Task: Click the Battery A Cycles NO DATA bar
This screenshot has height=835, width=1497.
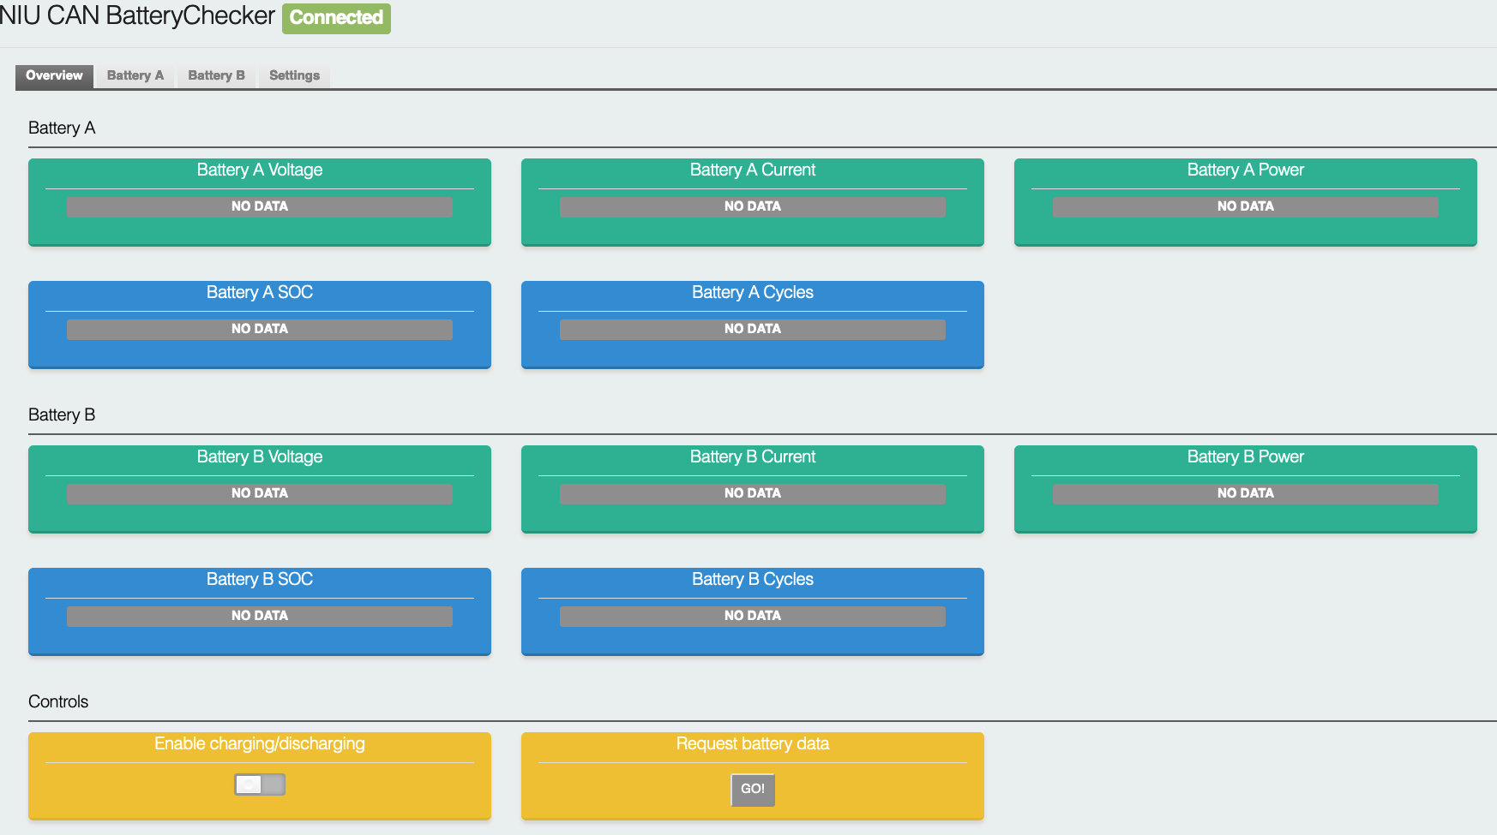Action: click(752, 329)
